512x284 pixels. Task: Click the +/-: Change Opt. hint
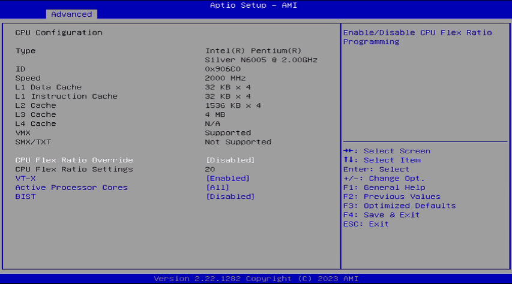pyautogui.click(x=384, y=179)
